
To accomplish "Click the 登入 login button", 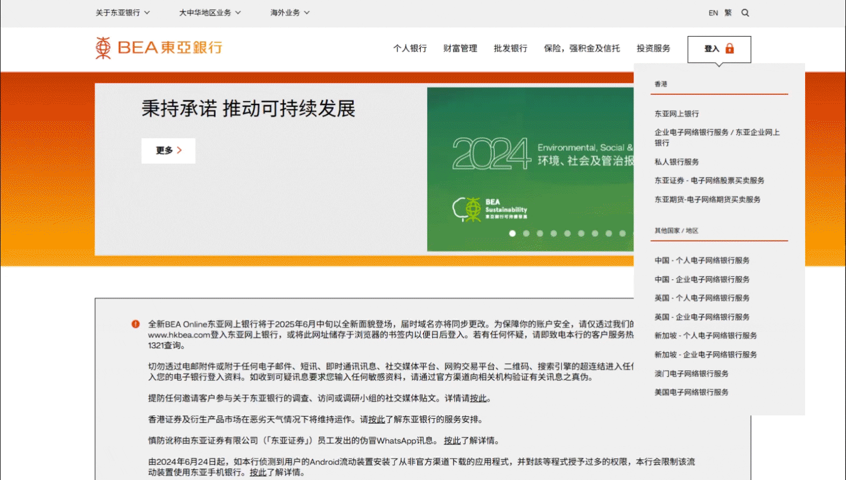I will [719, 49].
